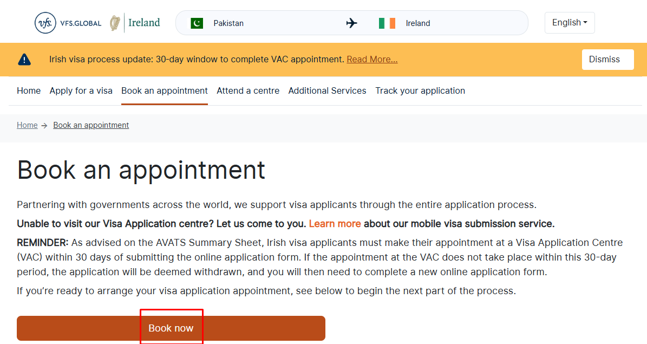Screen dimensions: 647x344
Task: Click the Pakistan flag icon
Action: [197, 23]
